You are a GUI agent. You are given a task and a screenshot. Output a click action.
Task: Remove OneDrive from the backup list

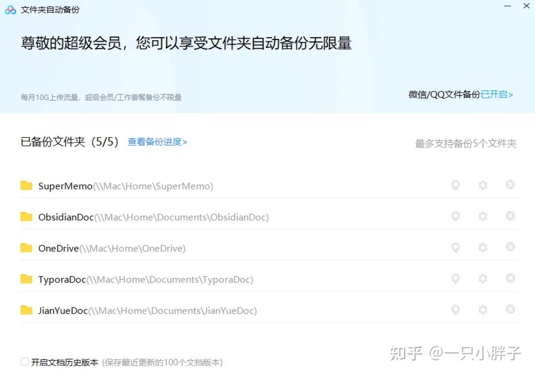coord(510,247)
